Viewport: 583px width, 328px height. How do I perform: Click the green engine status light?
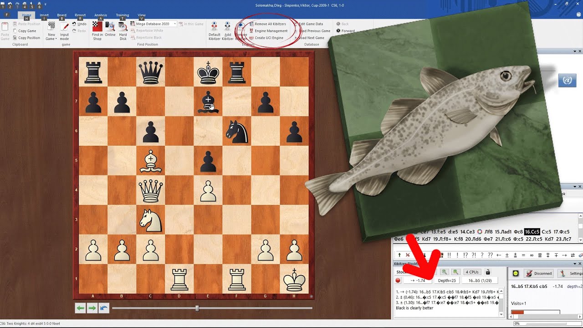[516, 273]
